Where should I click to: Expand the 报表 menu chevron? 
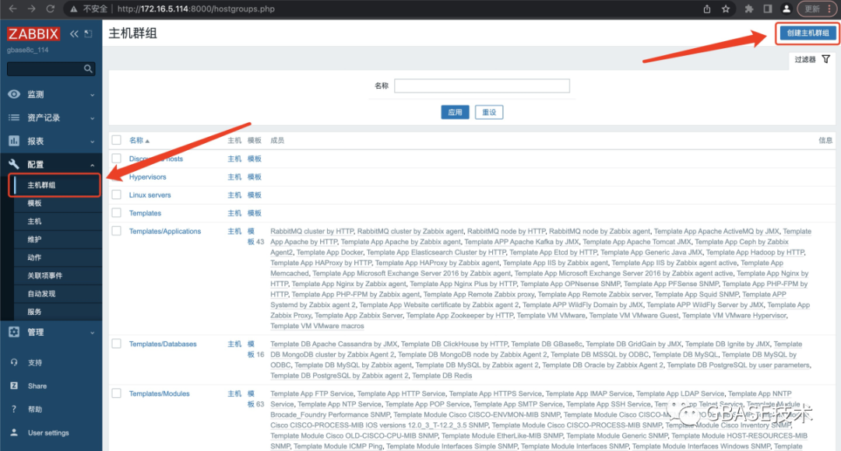92,142
